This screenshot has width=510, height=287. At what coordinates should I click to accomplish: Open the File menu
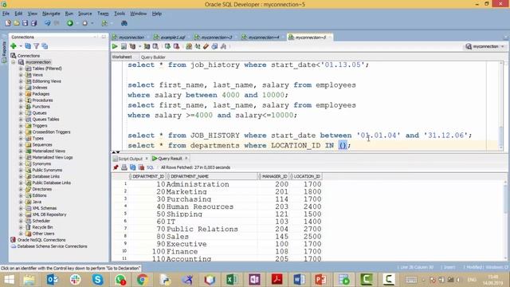coord(6,14)
